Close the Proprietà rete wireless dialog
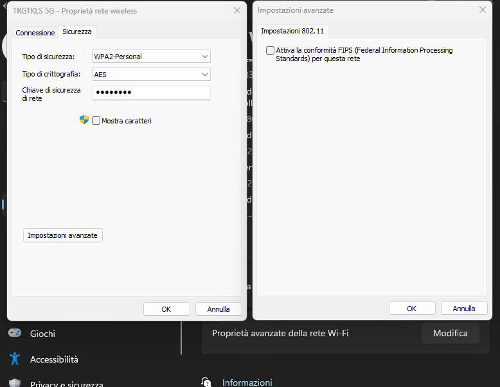The width and height of the screenshot is (500, 387). click(237, 11)
